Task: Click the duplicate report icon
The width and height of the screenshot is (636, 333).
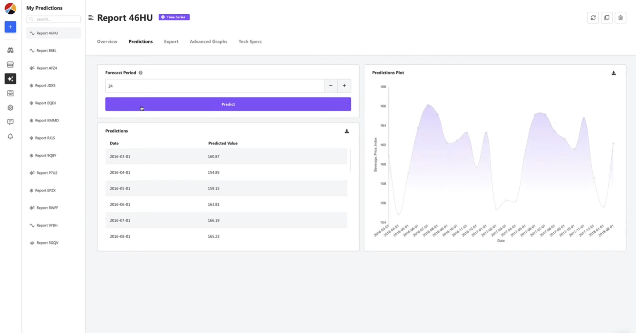Action: pyautogui.click(x=607, y=18)
